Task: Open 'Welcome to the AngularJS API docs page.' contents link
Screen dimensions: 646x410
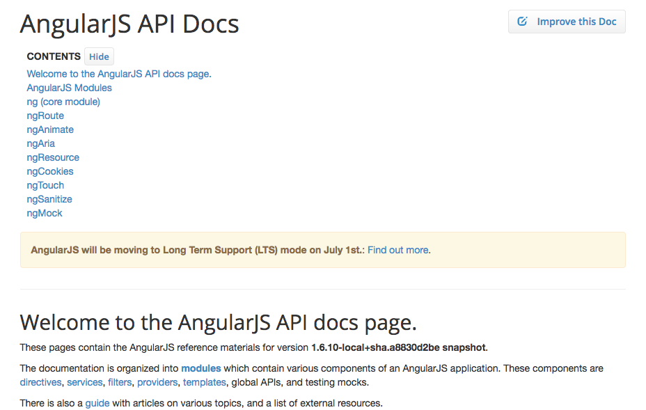Action: click(118, 74)
